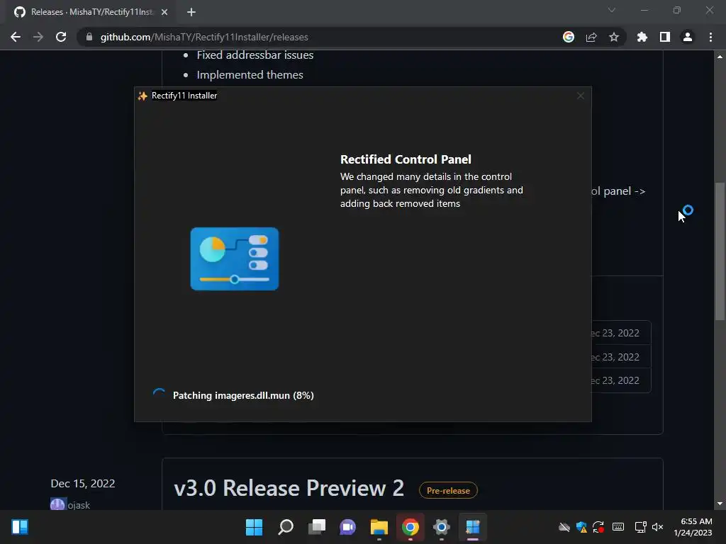The image size is (726, 544).
Task: Click Implemented themes bullet text
Action: pyautogui.click(x=250, y=75)
